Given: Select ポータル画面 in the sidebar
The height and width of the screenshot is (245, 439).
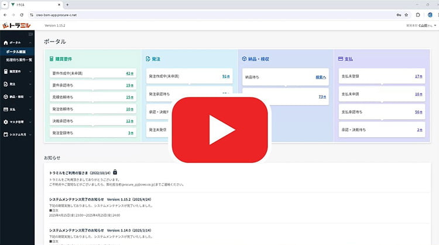Looking at the screenshot, I should [16, 52].
